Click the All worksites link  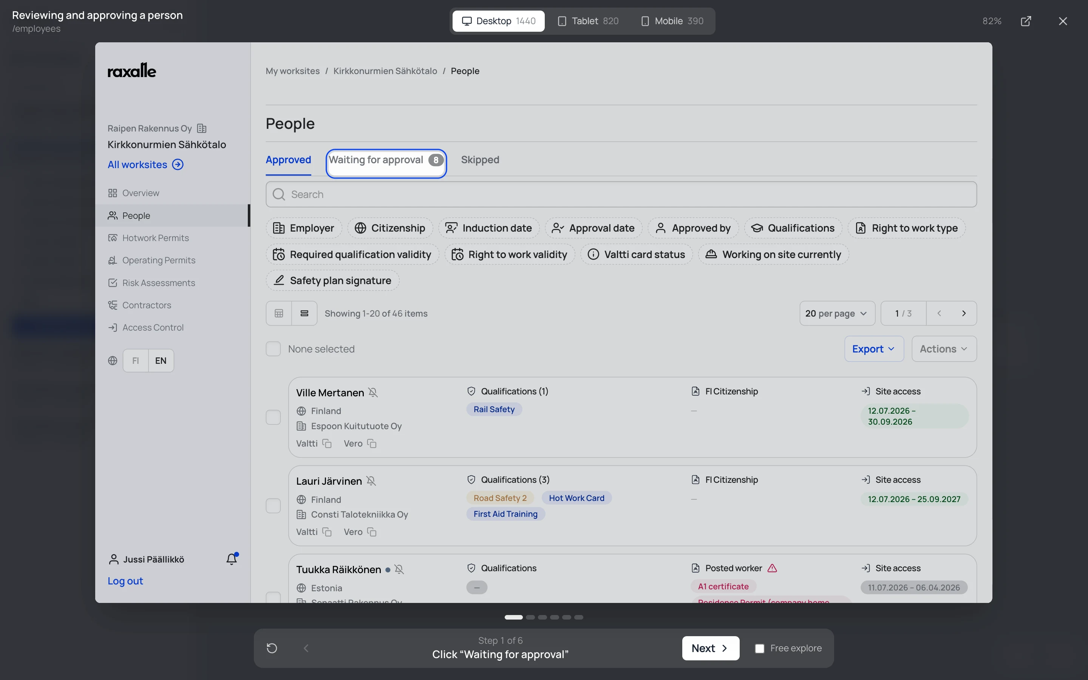145,165
